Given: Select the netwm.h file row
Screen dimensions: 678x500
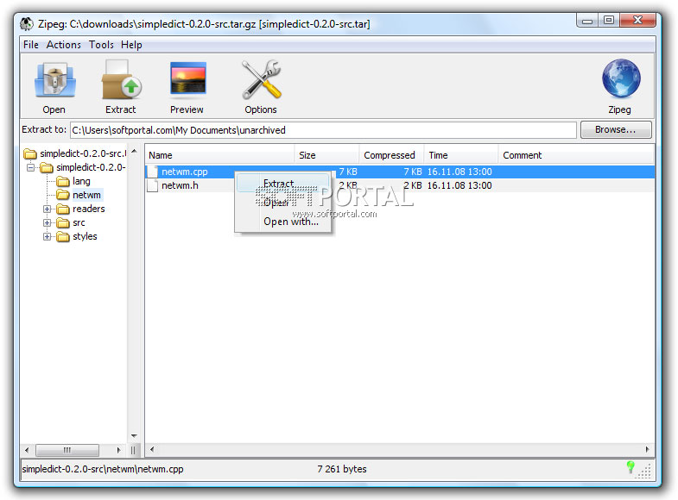Looking at the screenshot, I should pyautogui.click(x=400, y=185).
